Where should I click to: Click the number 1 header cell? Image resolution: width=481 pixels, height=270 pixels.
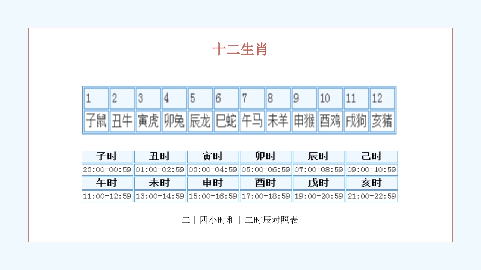(96, 98)
